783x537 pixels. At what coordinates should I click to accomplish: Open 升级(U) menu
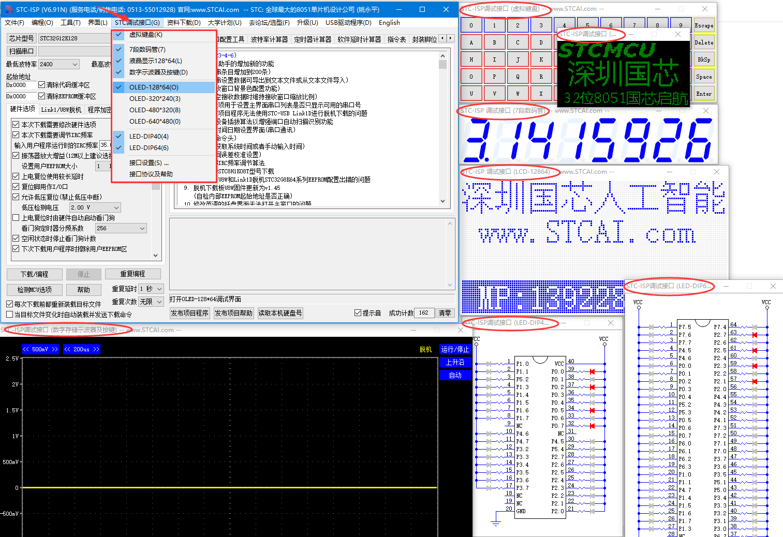click(x=307, y=23)
